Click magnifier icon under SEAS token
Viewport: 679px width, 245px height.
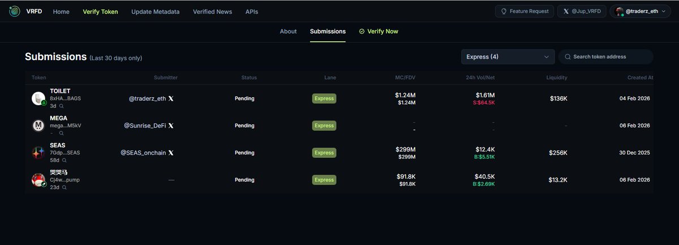(x=64, y=160)
